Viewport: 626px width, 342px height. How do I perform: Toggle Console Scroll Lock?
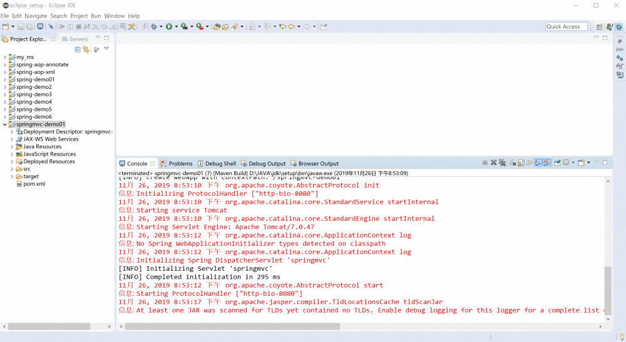tap(521, 163)
